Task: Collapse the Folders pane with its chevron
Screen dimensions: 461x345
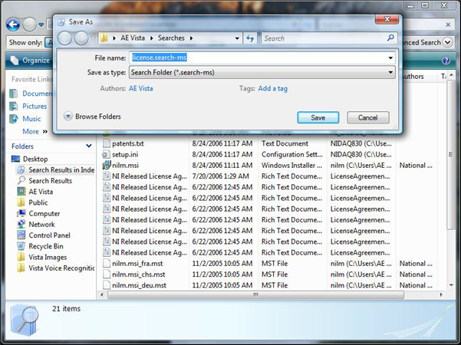Action: pos(88,146)
